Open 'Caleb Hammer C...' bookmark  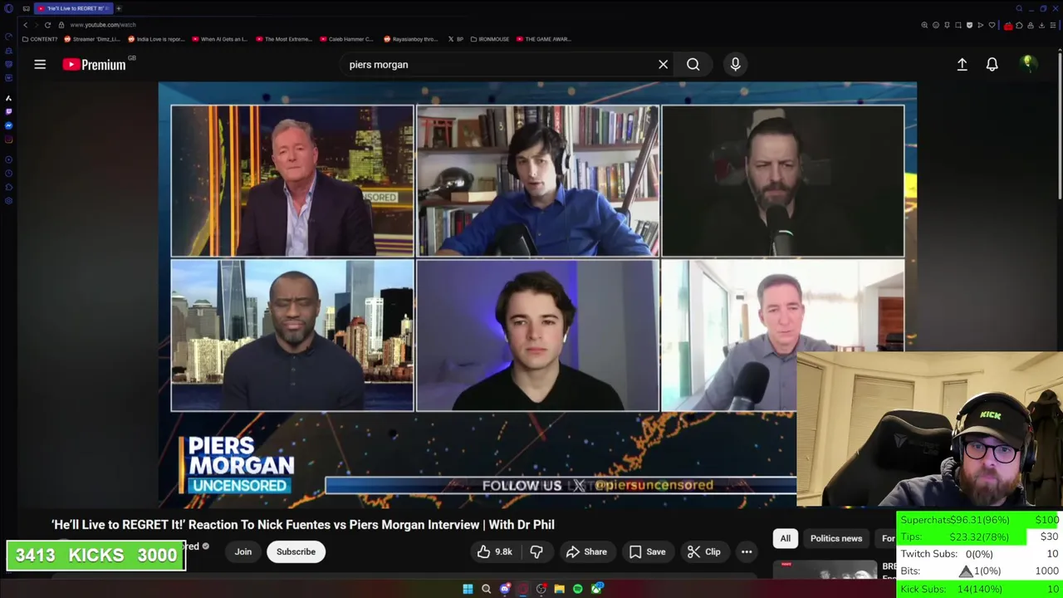point(347,39)
